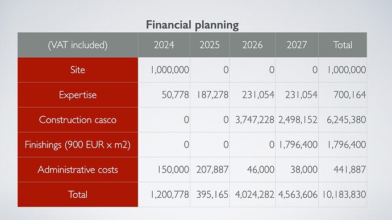This screenshot has height=220, width=392.
Task: Select the cell with value 700,164
Action: click(x=343, y=95)
